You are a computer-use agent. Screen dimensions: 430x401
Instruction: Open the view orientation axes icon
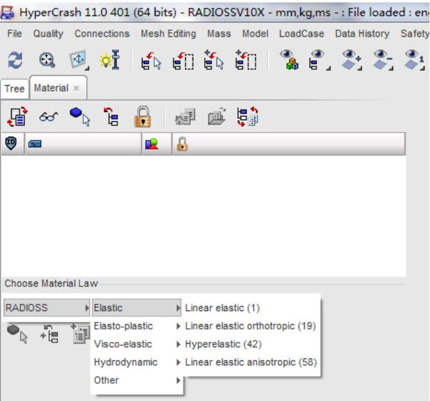[x=79, y=59]
